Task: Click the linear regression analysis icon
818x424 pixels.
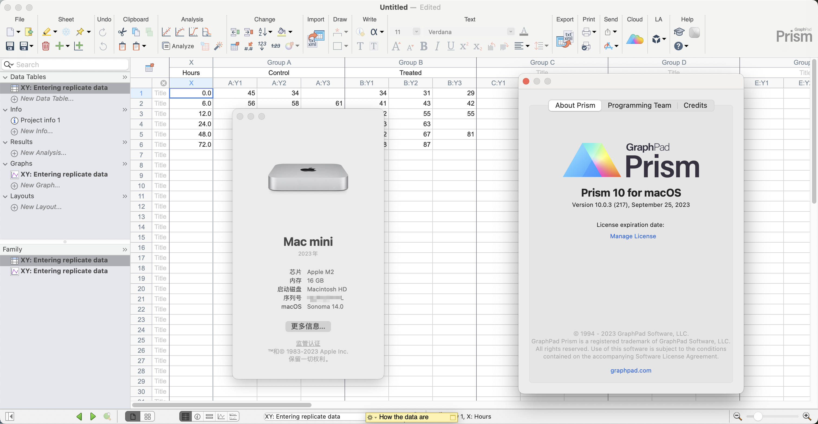Action: coord(166,32)
